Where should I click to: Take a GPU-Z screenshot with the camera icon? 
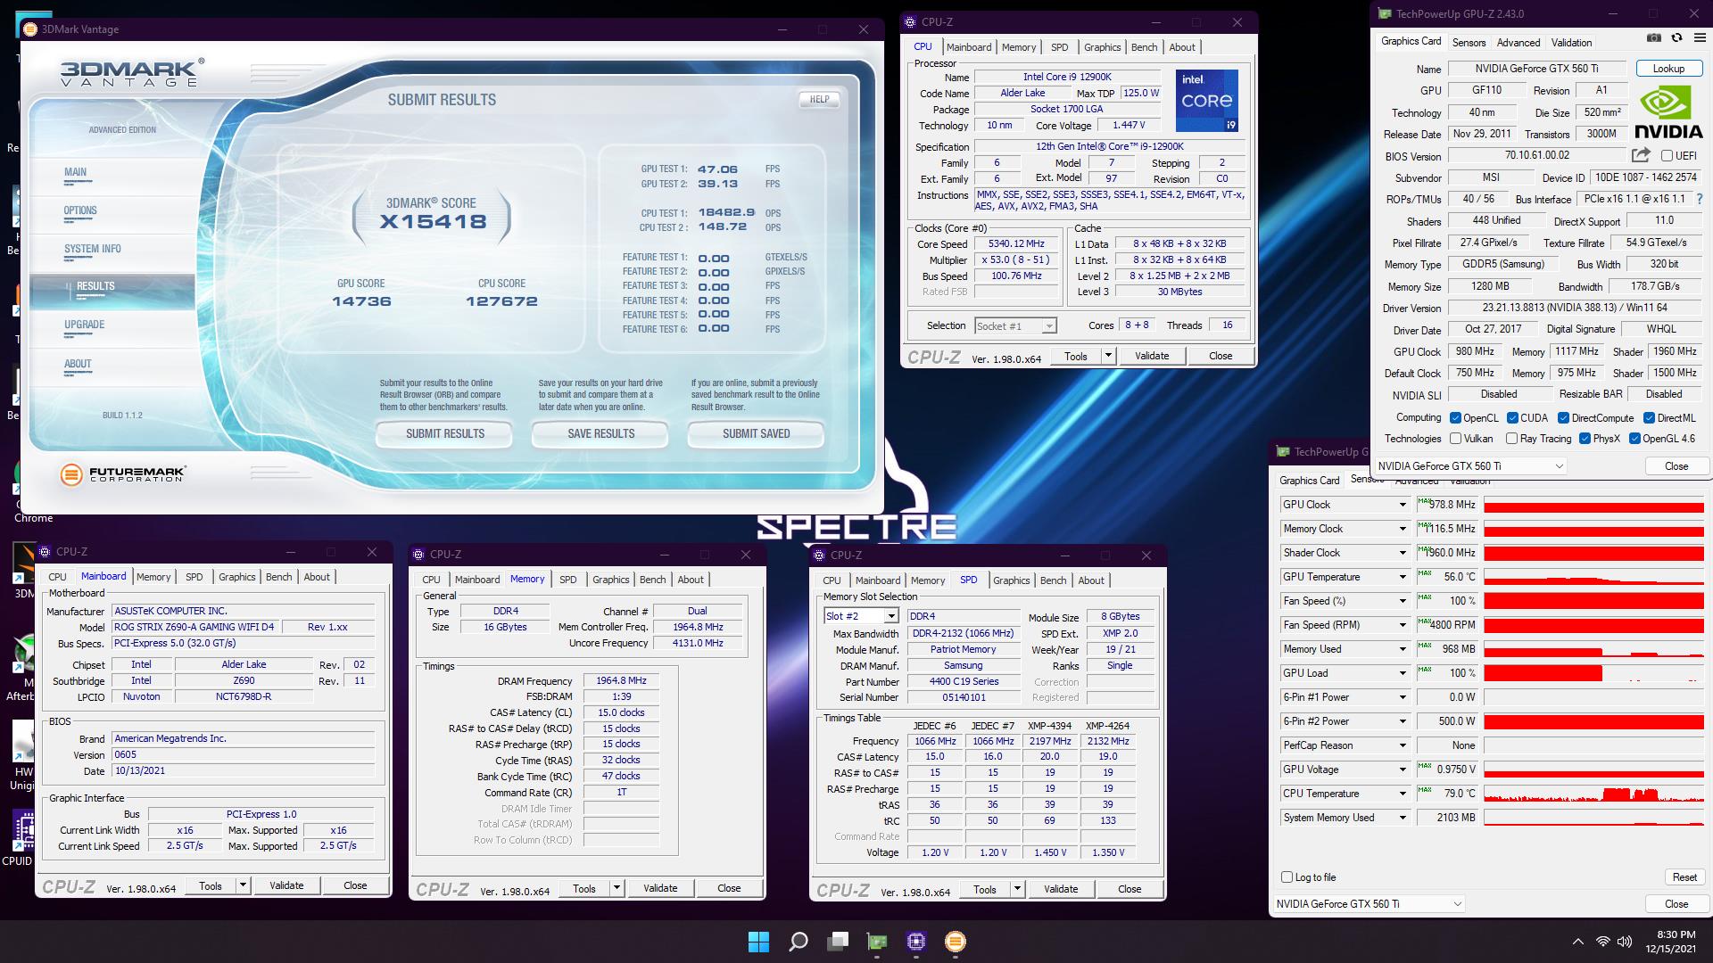[1653, 38]
